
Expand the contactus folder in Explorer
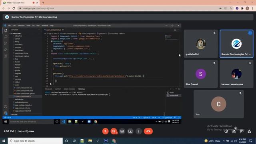(x=19, y=44)
